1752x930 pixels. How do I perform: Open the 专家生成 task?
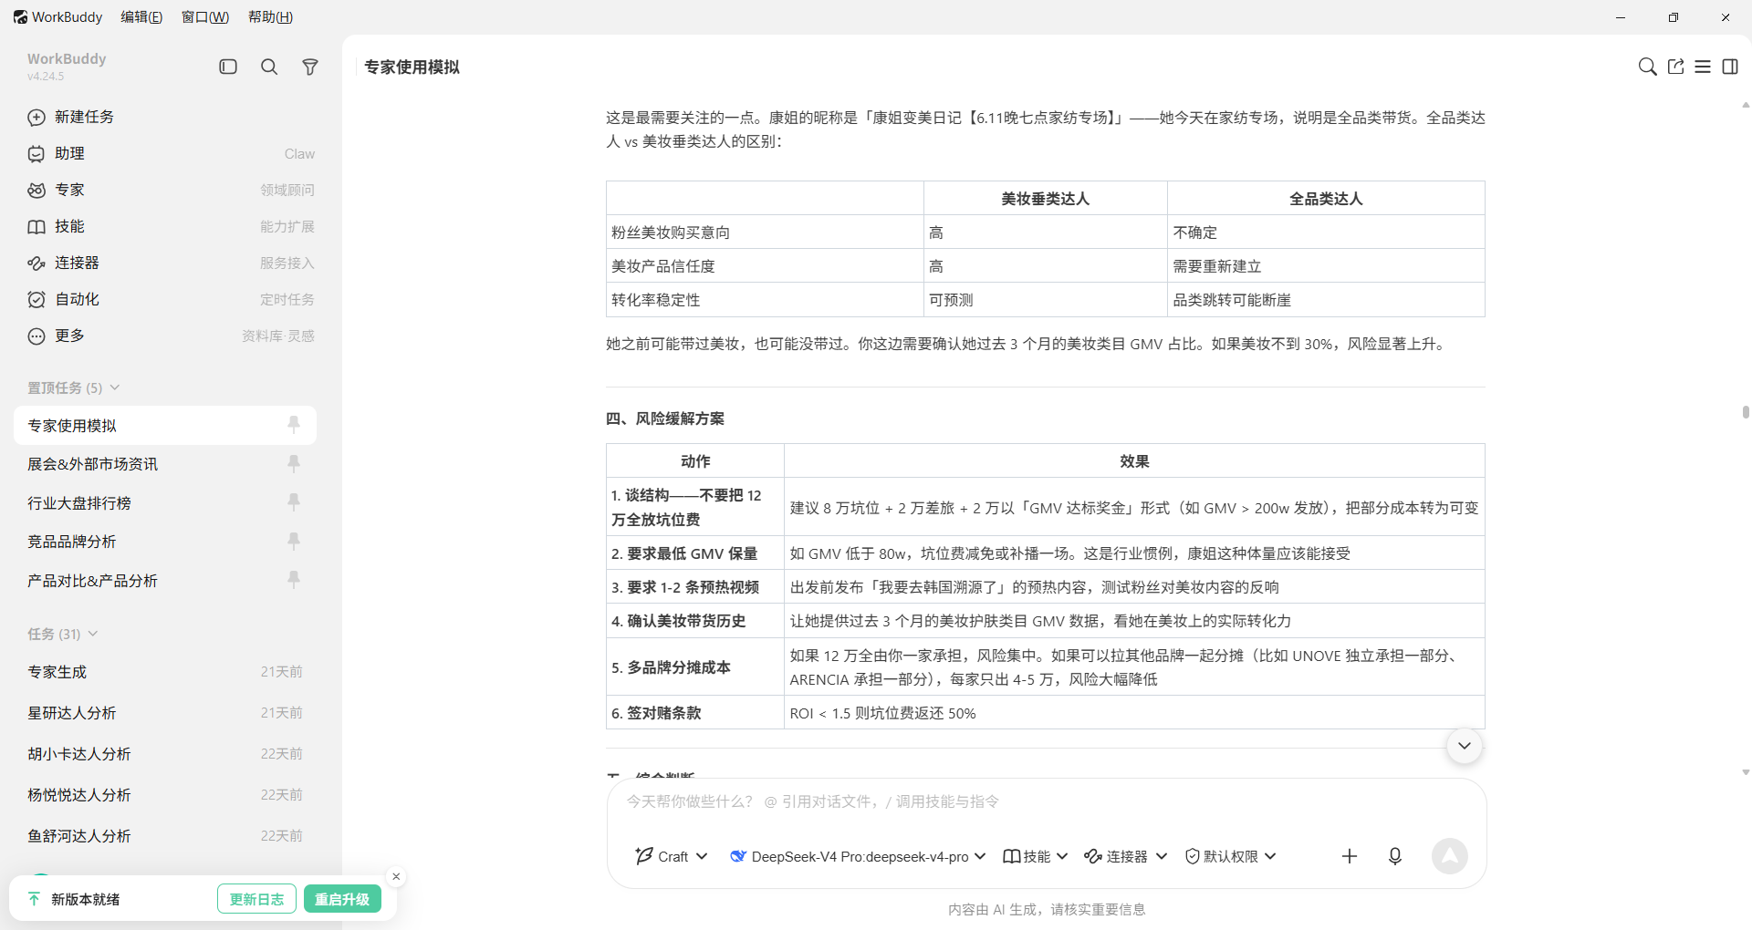point(165,672)
